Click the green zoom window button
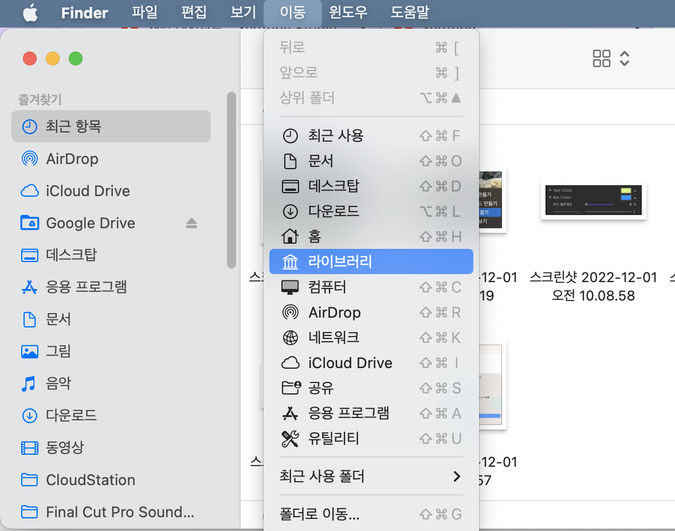Image resolution: width=675 pixels, height=531 pixels. click(76, 58)
